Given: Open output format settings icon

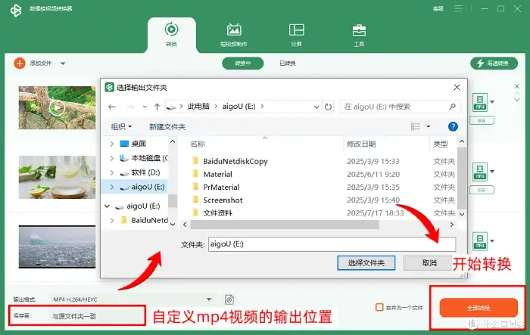Looking at the screenshot, I should click(229, 300).
